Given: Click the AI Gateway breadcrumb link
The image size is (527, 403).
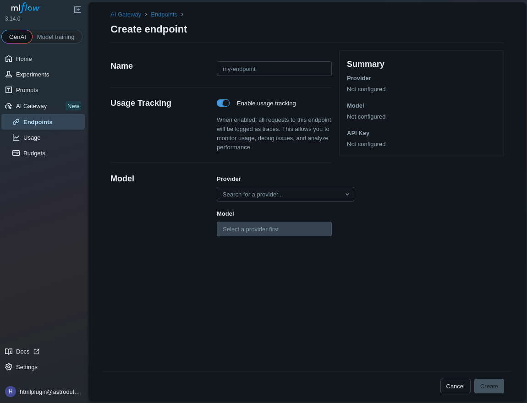Looking at the screenshot, I should click(x=126, y=15).
